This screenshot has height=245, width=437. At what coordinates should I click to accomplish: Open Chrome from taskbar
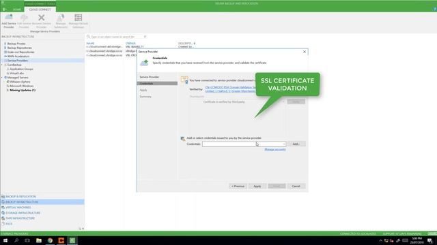[50, 240]
